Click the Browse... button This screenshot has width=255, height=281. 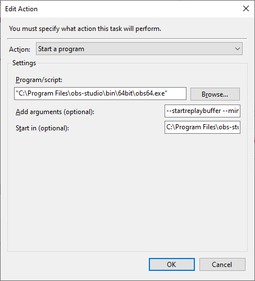coord(215,94)
